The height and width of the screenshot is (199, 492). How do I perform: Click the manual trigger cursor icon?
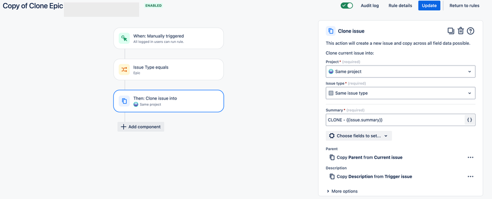click(x=124, y=38)
